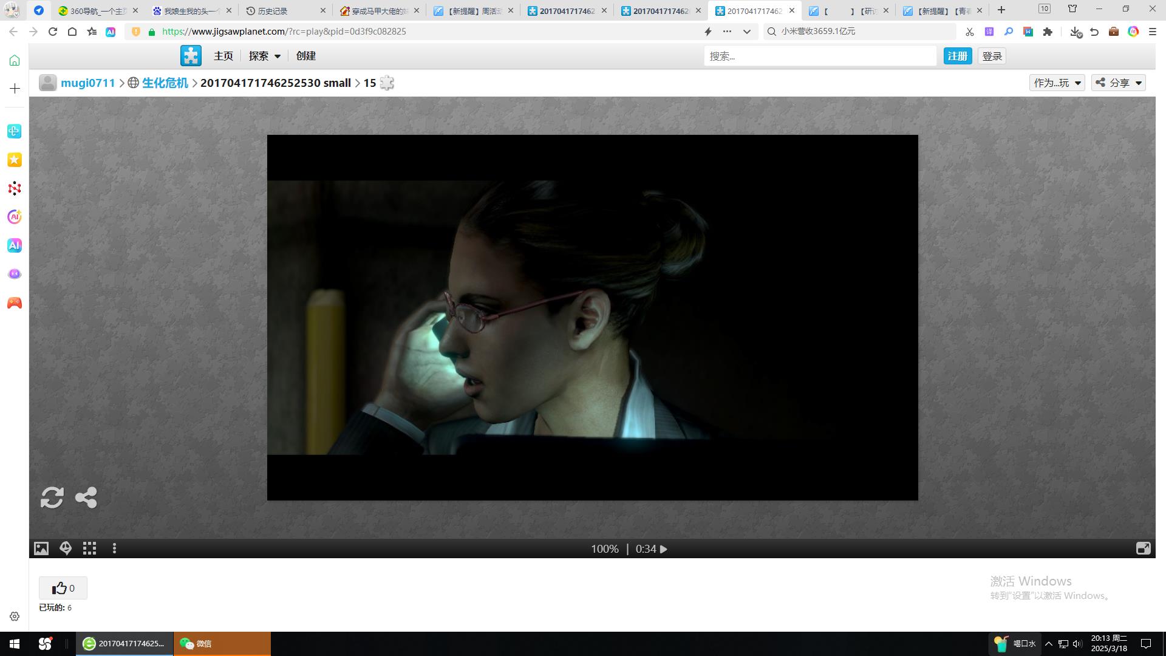This screenshot has width=1166, height=656.
Task: Arrange pieces with the grid icon
Action: pyautogui.click(x=90, y=548)
